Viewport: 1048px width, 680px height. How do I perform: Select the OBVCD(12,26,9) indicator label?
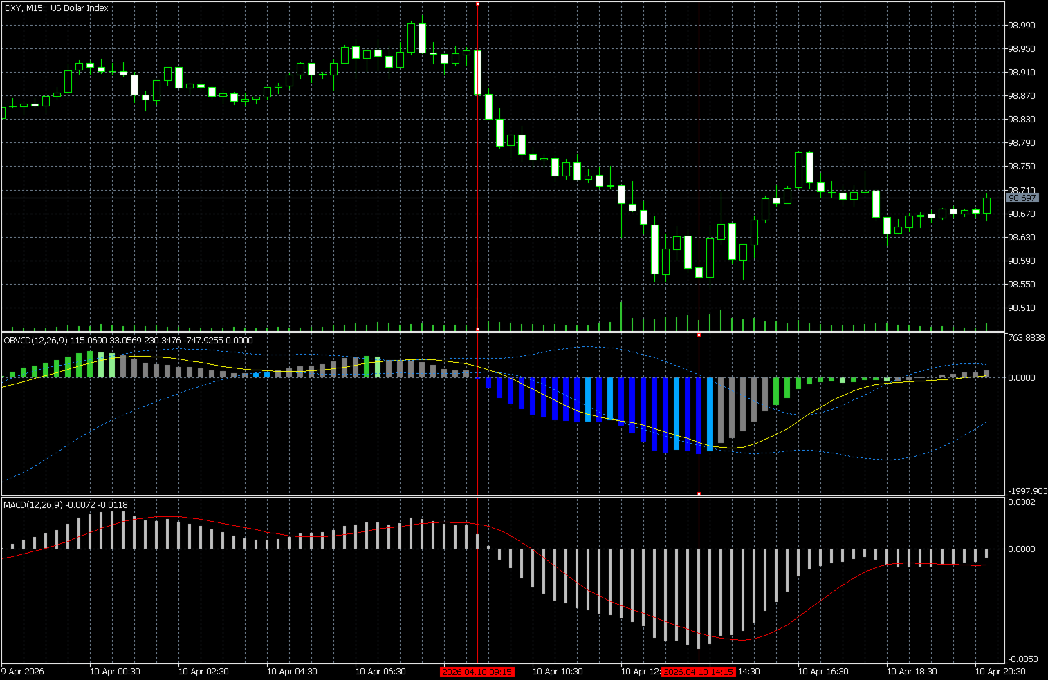(x=128, y=340)
